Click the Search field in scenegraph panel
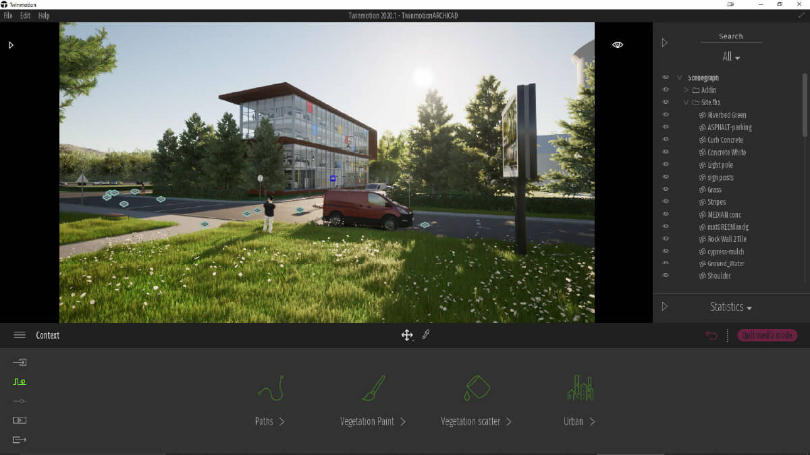The image size is (810, 455). tap(730, 36)
